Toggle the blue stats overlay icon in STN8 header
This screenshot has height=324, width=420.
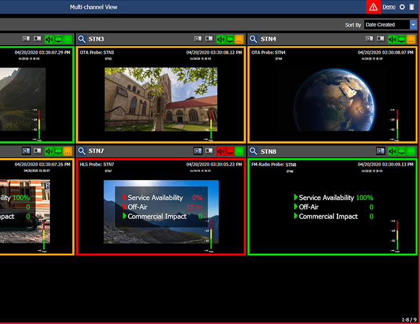381,151
